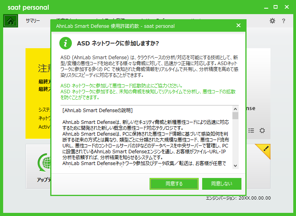Minimize the saat personal window
The height and width of the screenshot is (216, 296).
pyautogui.click(x=266, y=7)
